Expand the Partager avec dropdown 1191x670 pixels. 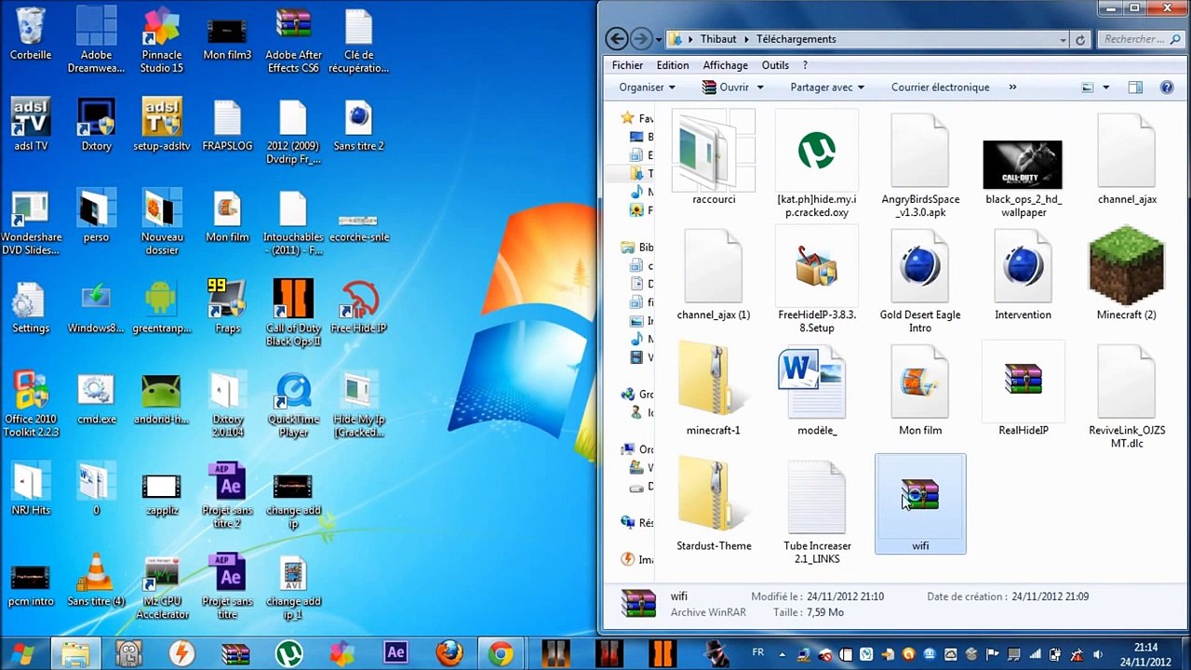pyautogui.click(x=827, y=87)
